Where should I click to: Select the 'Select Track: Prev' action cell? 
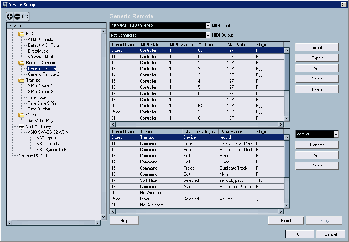click(236, 143)
